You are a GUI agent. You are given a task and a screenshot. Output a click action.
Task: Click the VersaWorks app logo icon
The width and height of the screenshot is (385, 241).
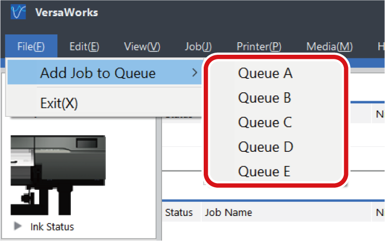point(18,13)
